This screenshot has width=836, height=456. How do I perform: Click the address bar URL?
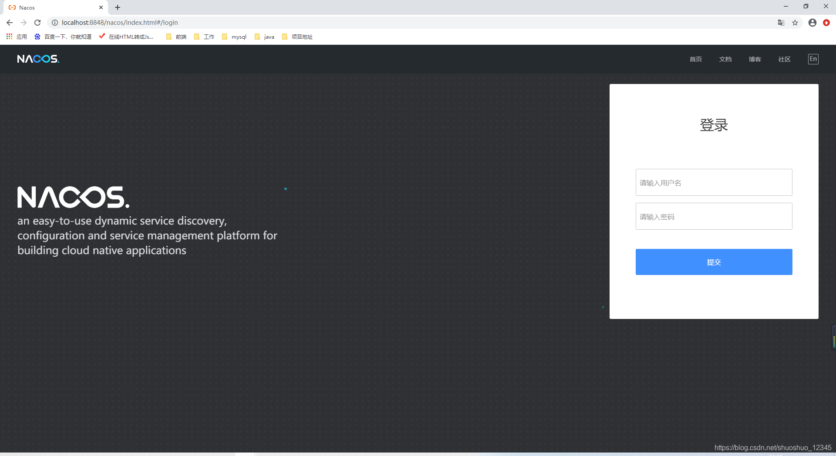point(120,23)
